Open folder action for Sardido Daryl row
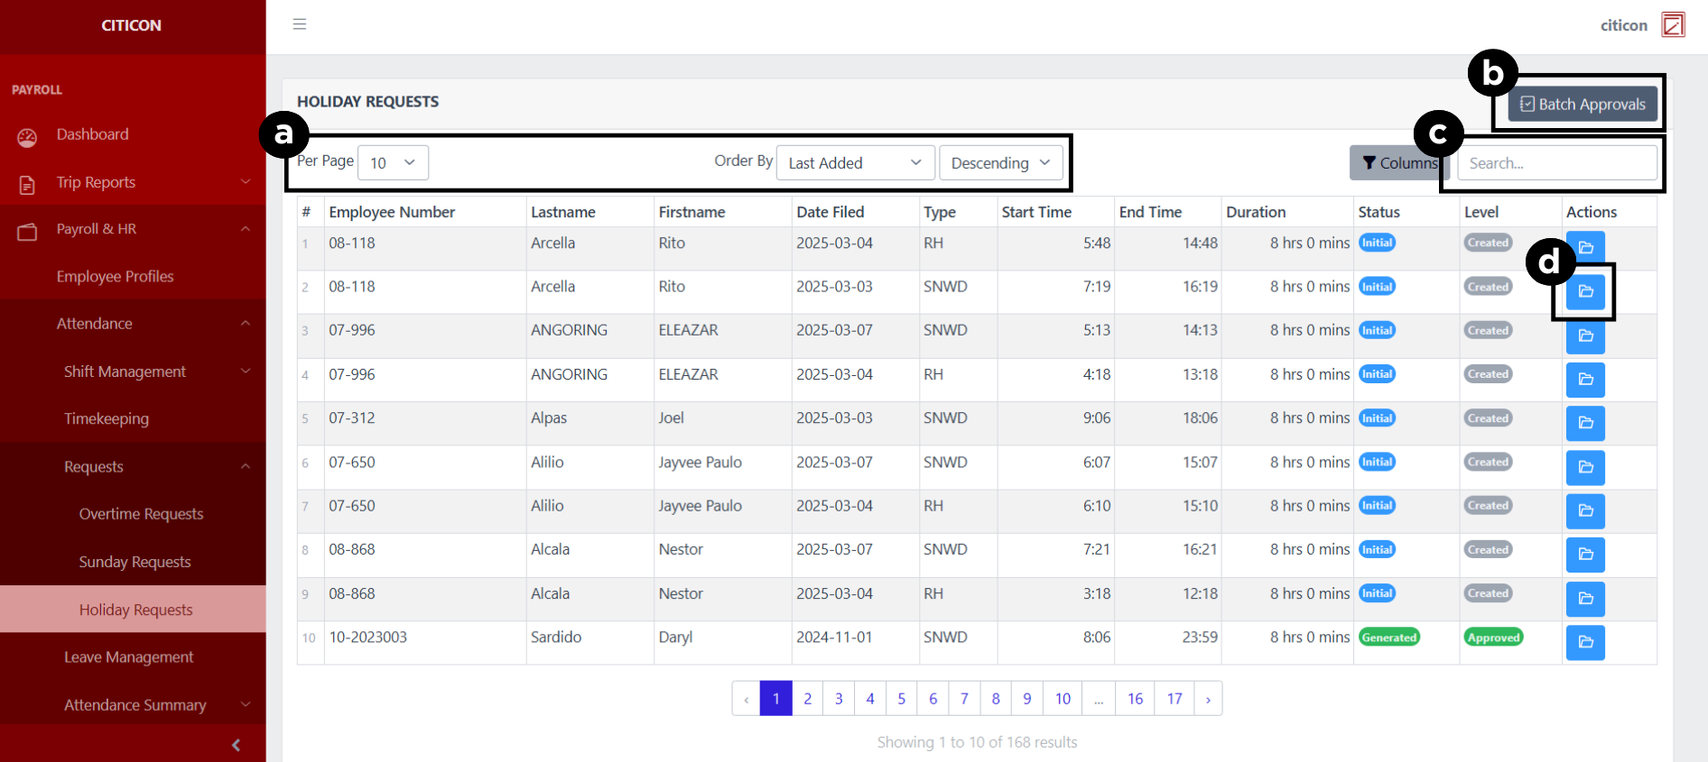 pos(1585,642)
